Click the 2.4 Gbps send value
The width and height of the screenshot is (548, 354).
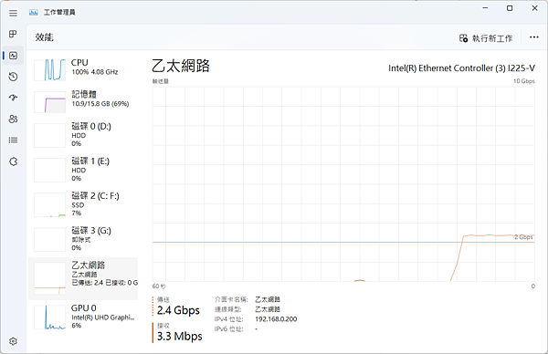click(x=178, y=310)
